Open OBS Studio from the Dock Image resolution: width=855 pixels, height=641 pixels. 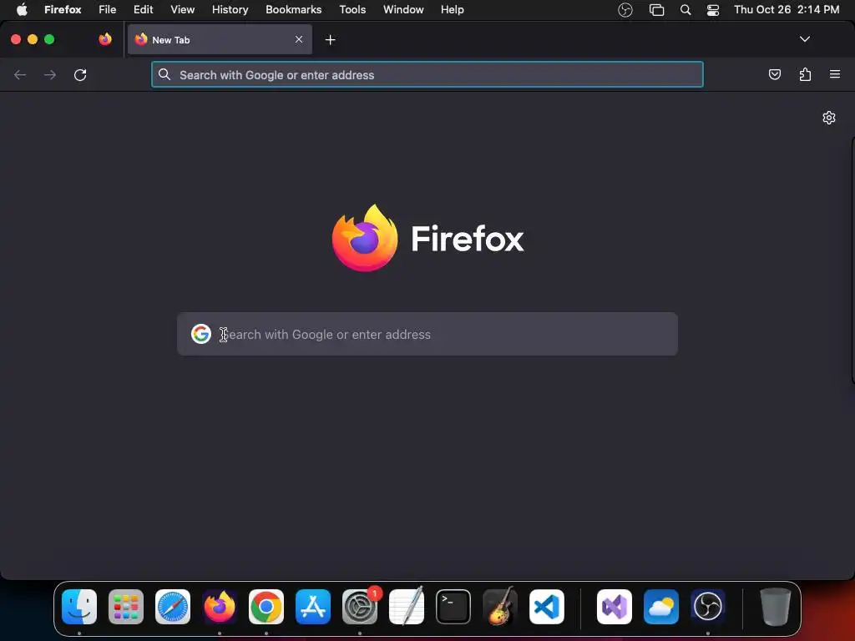click(708, 607)
